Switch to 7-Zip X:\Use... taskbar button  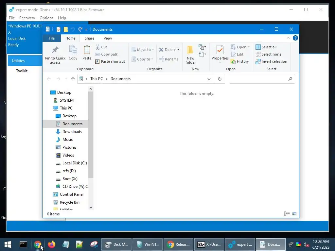209,244
